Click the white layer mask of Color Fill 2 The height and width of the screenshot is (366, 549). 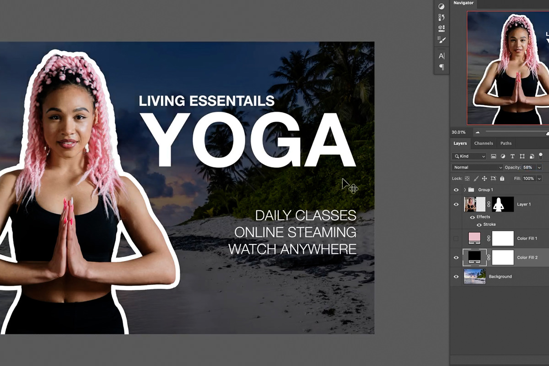pyautogui.click(x=503, y=258)
